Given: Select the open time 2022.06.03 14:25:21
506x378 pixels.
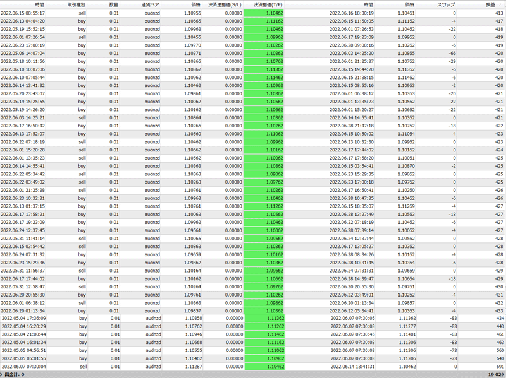Looking at the screenshot, I should point(23,118).
